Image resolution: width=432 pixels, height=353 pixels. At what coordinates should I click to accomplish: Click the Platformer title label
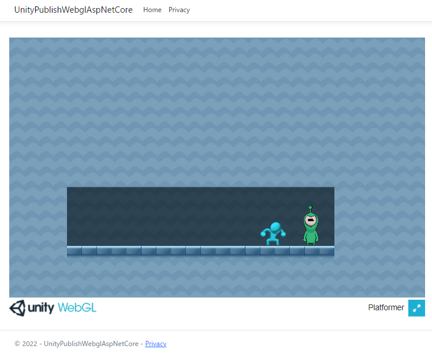pos(386,308)
